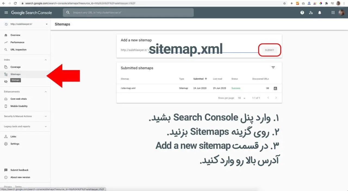Open About new version
Viewport: 348px width, 191px height.
[x=25, y=177]
